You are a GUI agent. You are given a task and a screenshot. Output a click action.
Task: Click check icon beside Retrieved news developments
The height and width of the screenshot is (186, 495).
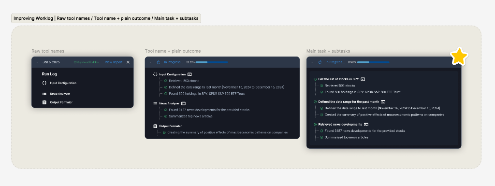coord(315,125)
